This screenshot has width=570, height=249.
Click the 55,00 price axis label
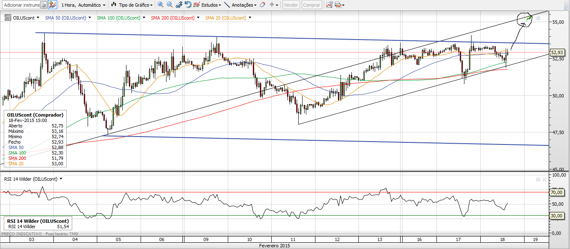click(558, 22)
